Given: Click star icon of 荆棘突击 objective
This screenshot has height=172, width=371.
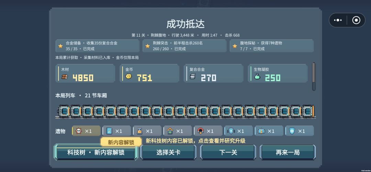Looking at the screenshot, I should [148, 46].
